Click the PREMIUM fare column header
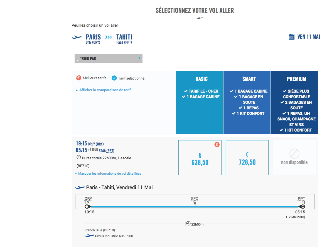 click(296, 79)
